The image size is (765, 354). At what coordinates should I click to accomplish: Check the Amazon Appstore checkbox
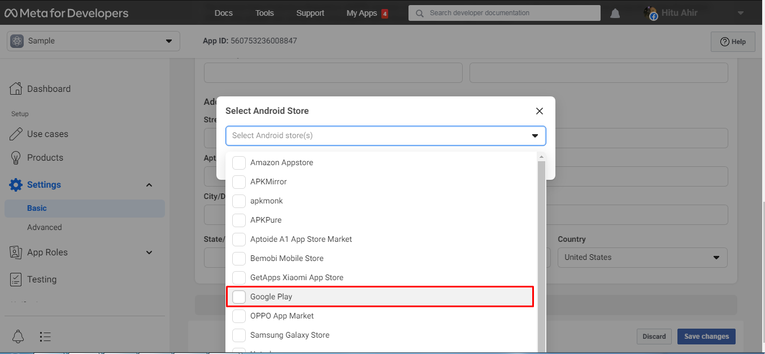click(240, 163)
